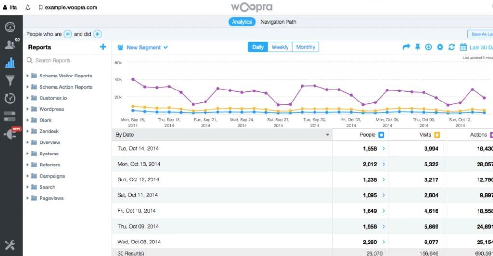The width and height of the screenshot is (493, 256).
Task: Expand Schema Action Reports folder
Action: (27, 87)
